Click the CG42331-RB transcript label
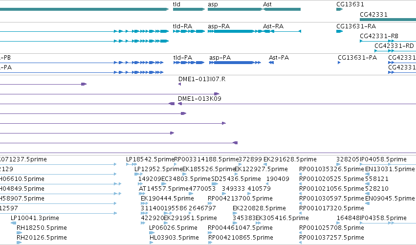The width and height of the screenshot is (416, 245). click(379, 36)
